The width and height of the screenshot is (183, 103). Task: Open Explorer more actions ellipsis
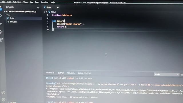(x=38, y=7)
